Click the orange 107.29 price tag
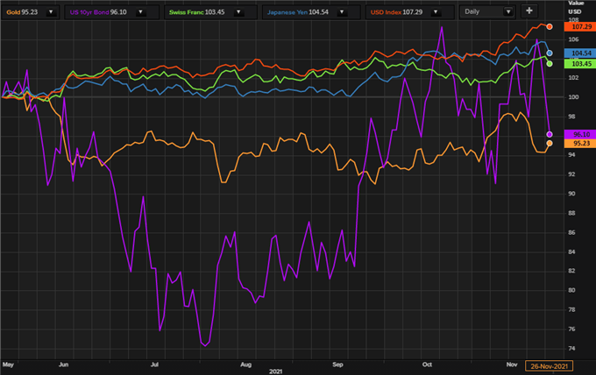 click(x=581, y=26)
